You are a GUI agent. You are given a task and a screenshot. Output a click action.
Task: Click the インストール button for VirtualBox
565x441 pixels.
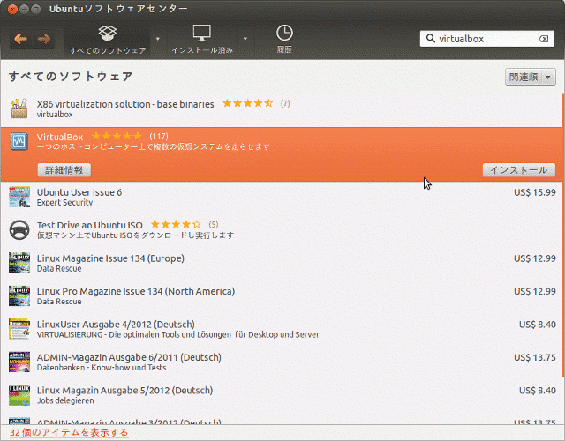(519, 170)
